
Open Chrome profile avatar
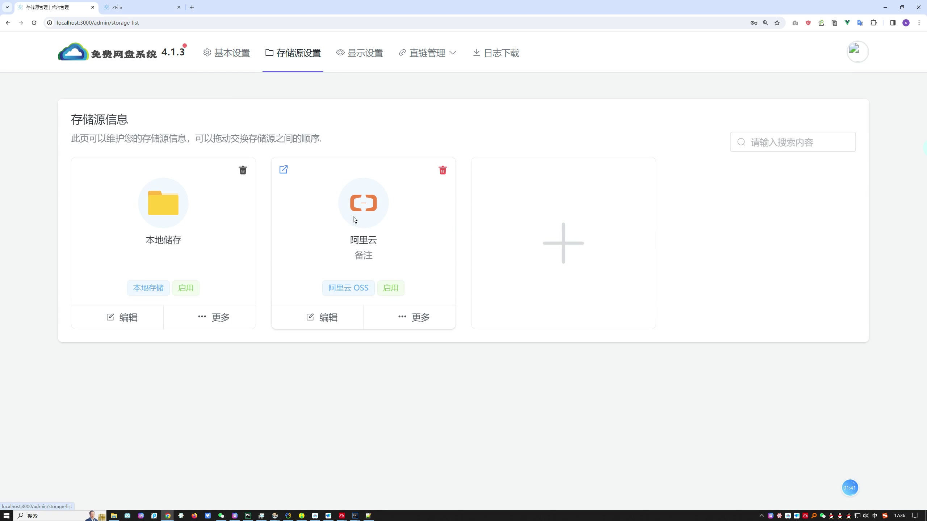click(x=906, y=23)
